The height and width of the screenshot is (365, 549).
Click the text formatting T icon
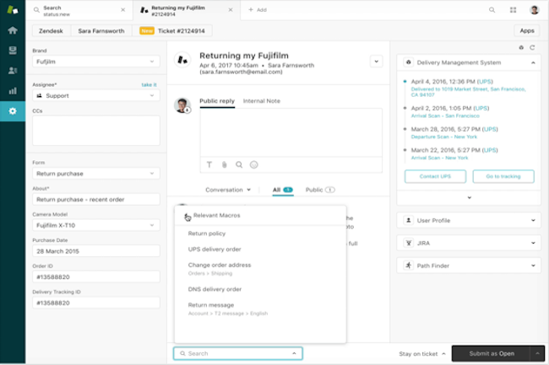(209, 164)
